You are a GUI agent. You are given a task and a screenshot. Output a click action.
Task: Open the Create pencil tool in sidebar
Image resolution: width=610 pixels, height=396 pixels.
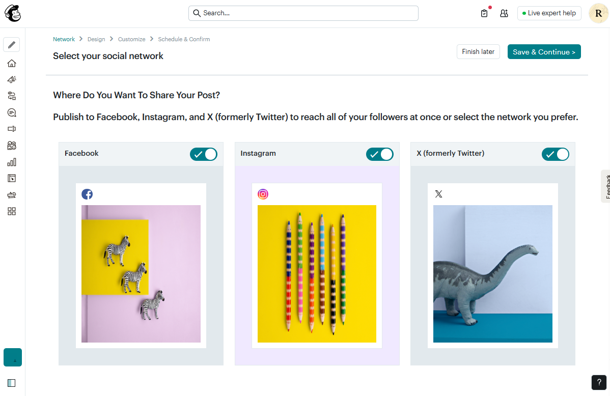pyautogui.click(x=11, y=44)
